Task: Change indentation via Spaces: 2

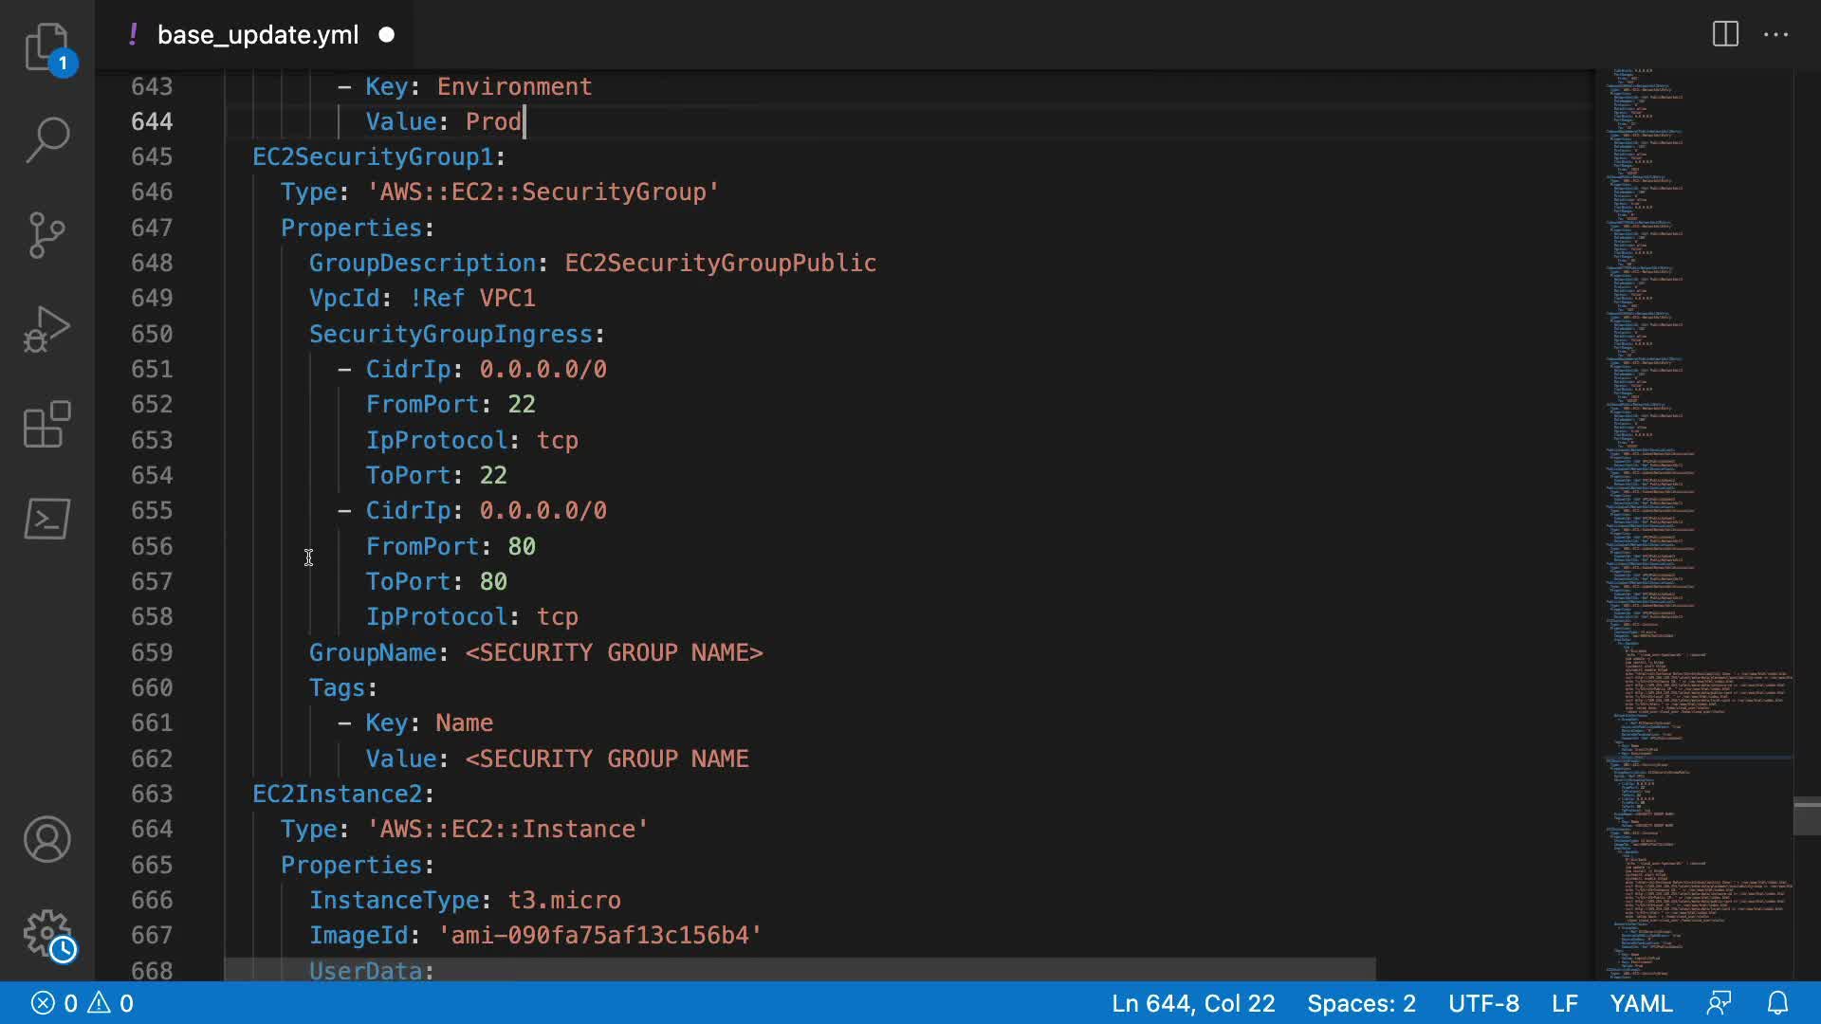Action: coord(1361,1003)
